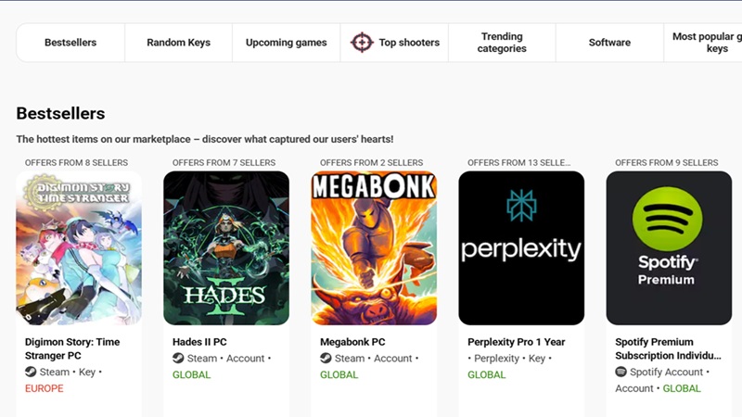This screenshot has width=742, height=417.
Task: Switch to the Software tab
Action: pyautogui.click(x=609, y=43)
